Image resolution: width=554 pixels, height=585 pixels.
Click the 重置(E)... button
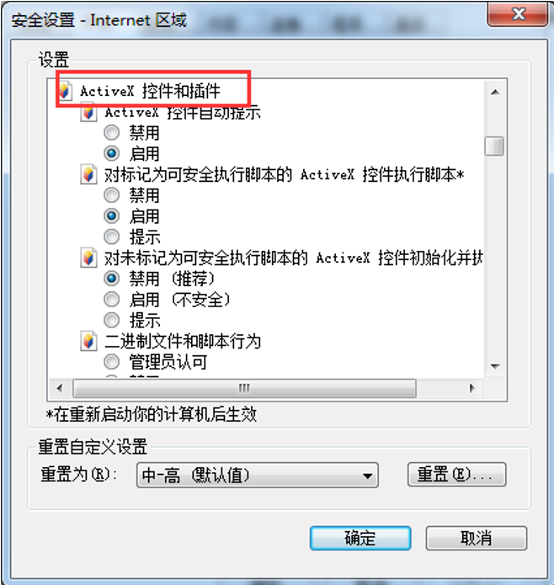456,475
